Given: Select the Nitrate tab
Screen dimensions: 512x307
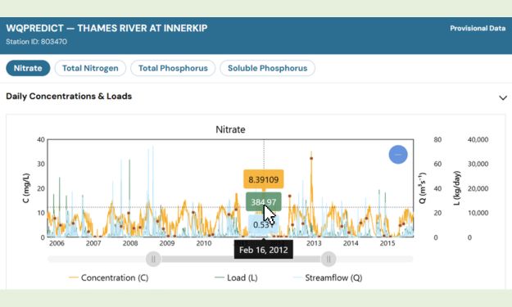Looking at the screenshot, I should tap(28, 68).
